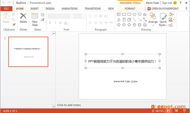Image resolution: width=190 pixels, height=113 pixels.
Task: Toggle Underline formatting
Action: pyautogui.click(x=60, y=23)
